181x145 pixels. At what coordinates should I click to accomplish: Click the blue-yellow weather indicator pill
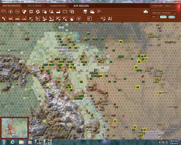tap(163, 17)
